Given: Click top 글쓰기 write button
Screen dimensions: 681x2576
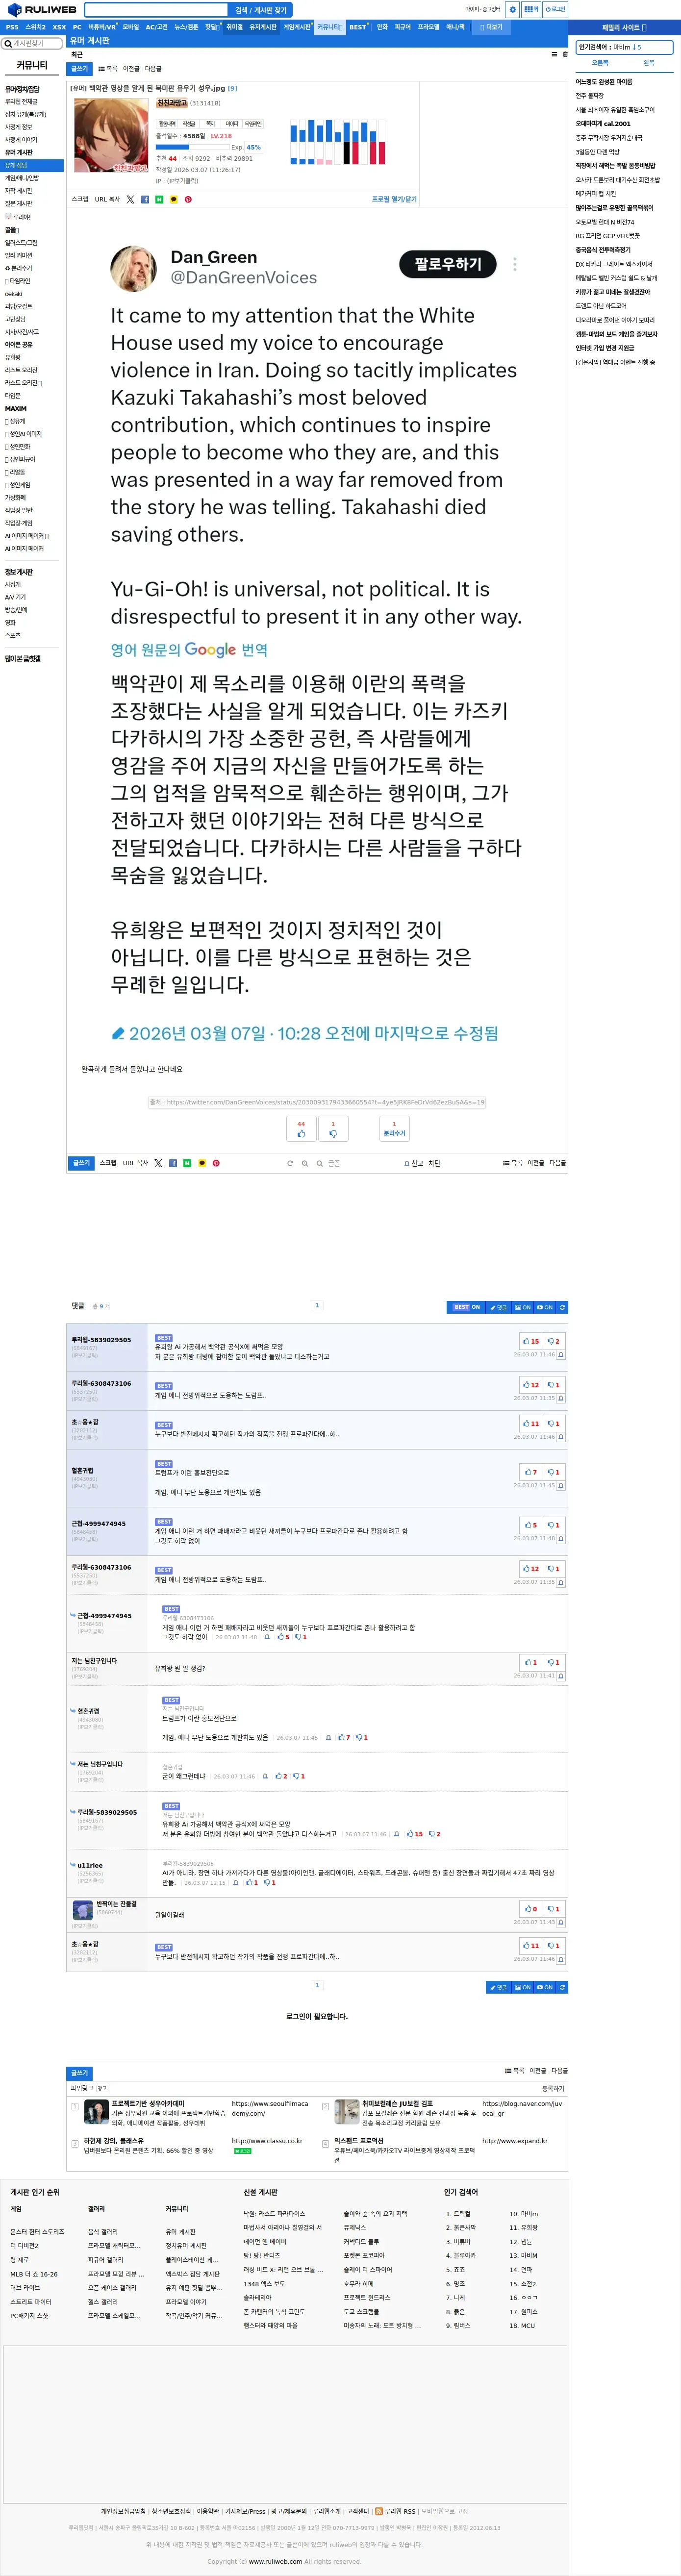Looking at the screenshot, I should [79, 68].
